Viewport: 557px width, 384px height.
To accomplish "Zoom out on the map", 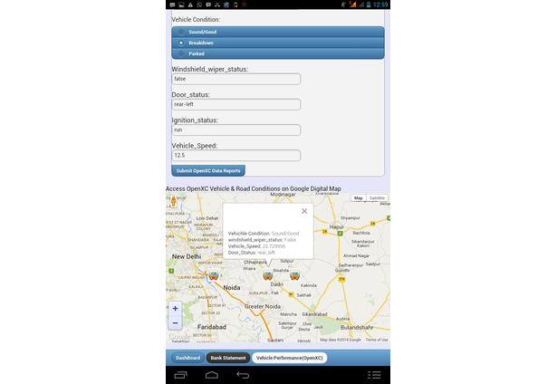I will click(175, 323).
